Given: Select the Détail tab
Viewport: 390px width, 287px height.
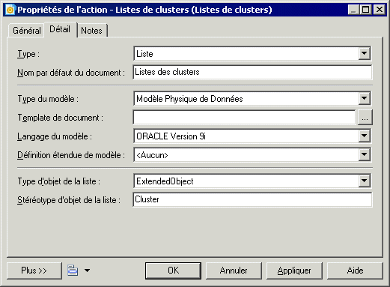Looking at the screenshot, I should tap(60, 29).
